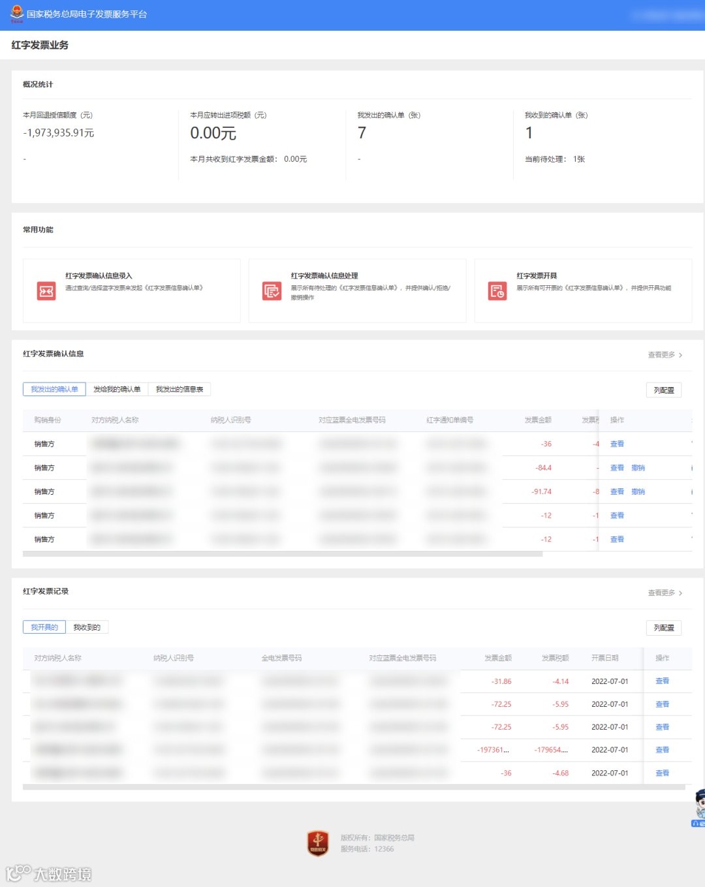Click the 发票金额 column header in confirmation table
Screen dimensions: 705x887
[x=538, y=420]
